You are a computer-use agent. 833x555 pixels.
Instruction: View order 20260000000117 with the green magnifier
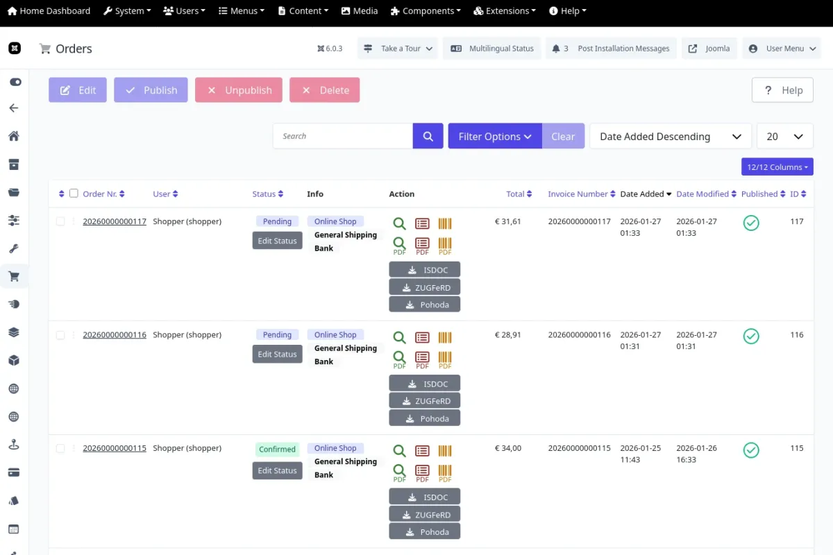(399, 223)
